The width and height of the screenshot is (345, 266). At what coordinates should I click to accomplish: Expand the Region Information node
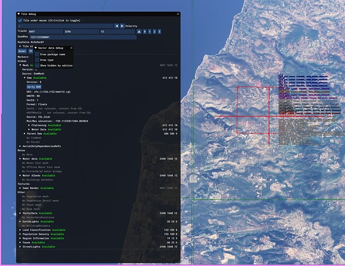20,238
